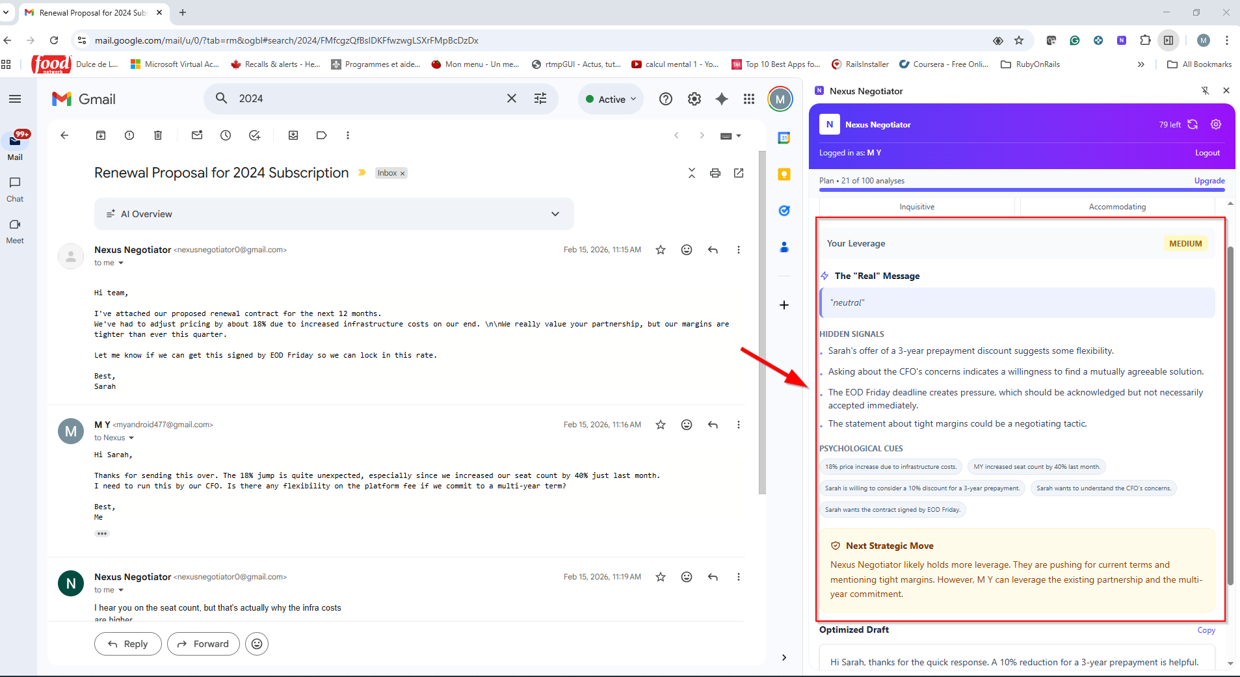Click the Report spam icon
This screenshot has height=677, width=1240.
129,135
